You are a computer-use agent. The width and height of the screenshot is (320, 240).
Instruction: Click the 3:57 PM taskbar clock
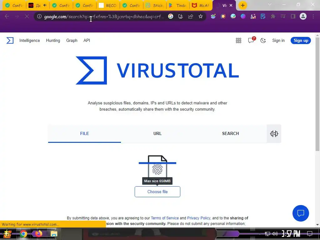tap(291, 234)
